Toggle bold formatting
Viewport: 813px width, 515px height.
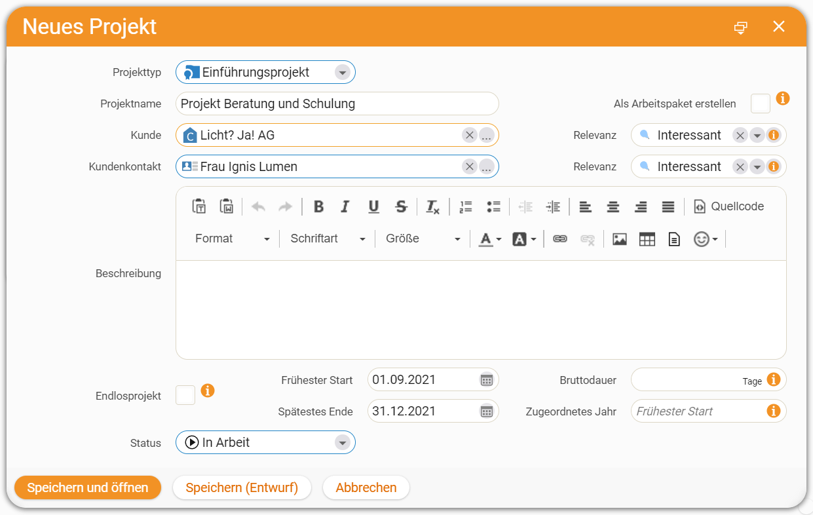(x=318, y=206)
